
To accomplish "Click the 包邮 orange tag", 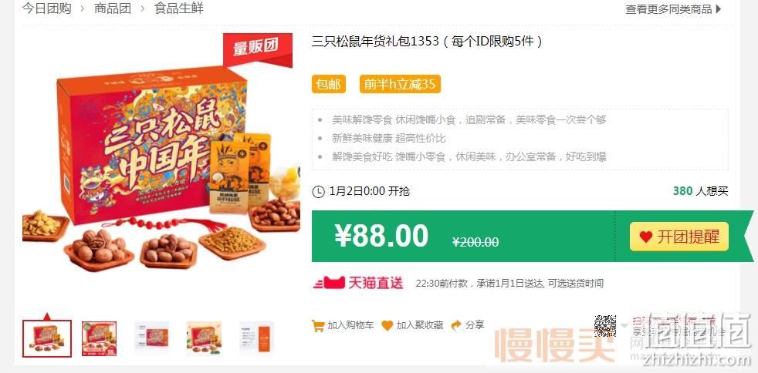I will [329, 85].
